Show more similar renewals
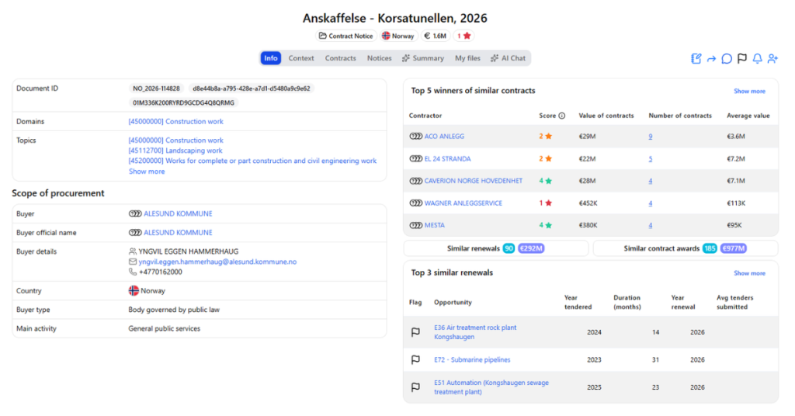The width and height of the screenshot is (795, 416). [749, 273]
